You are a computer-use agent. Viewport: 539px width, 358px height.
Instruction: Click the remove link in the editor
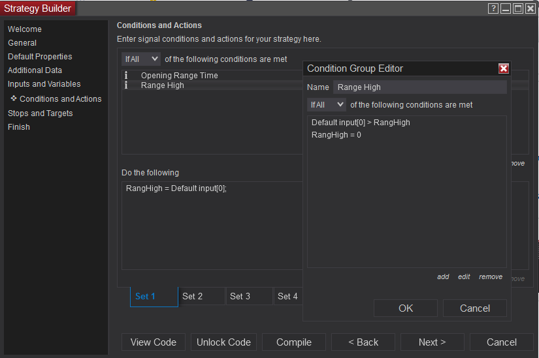coord(491,276)
